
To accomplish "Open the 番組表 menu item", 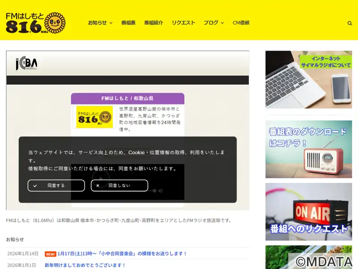I will [128, 23].
